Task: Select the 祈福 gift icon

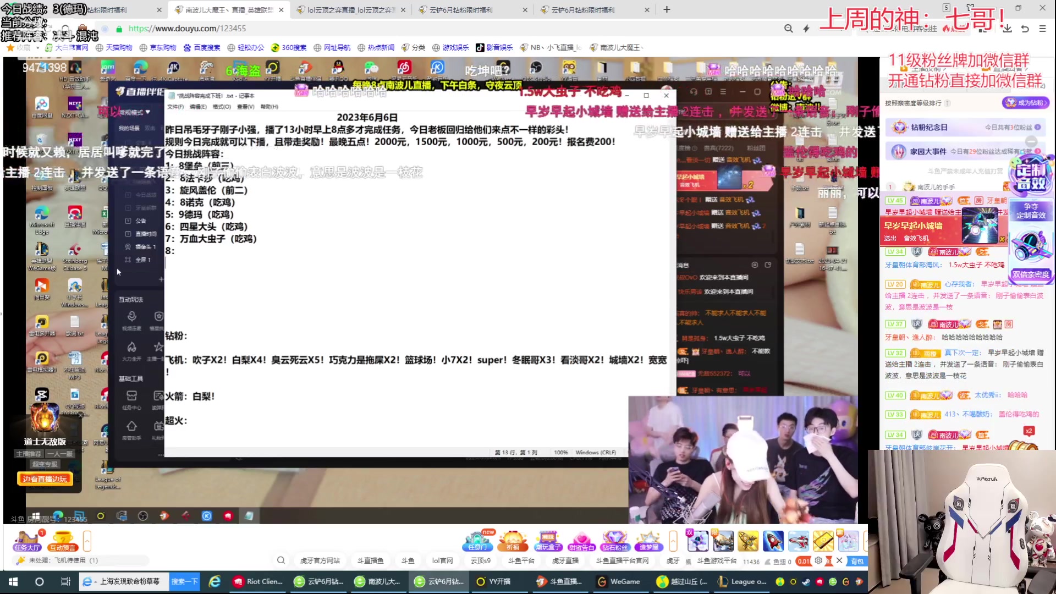Action: (x=512, y=541)
